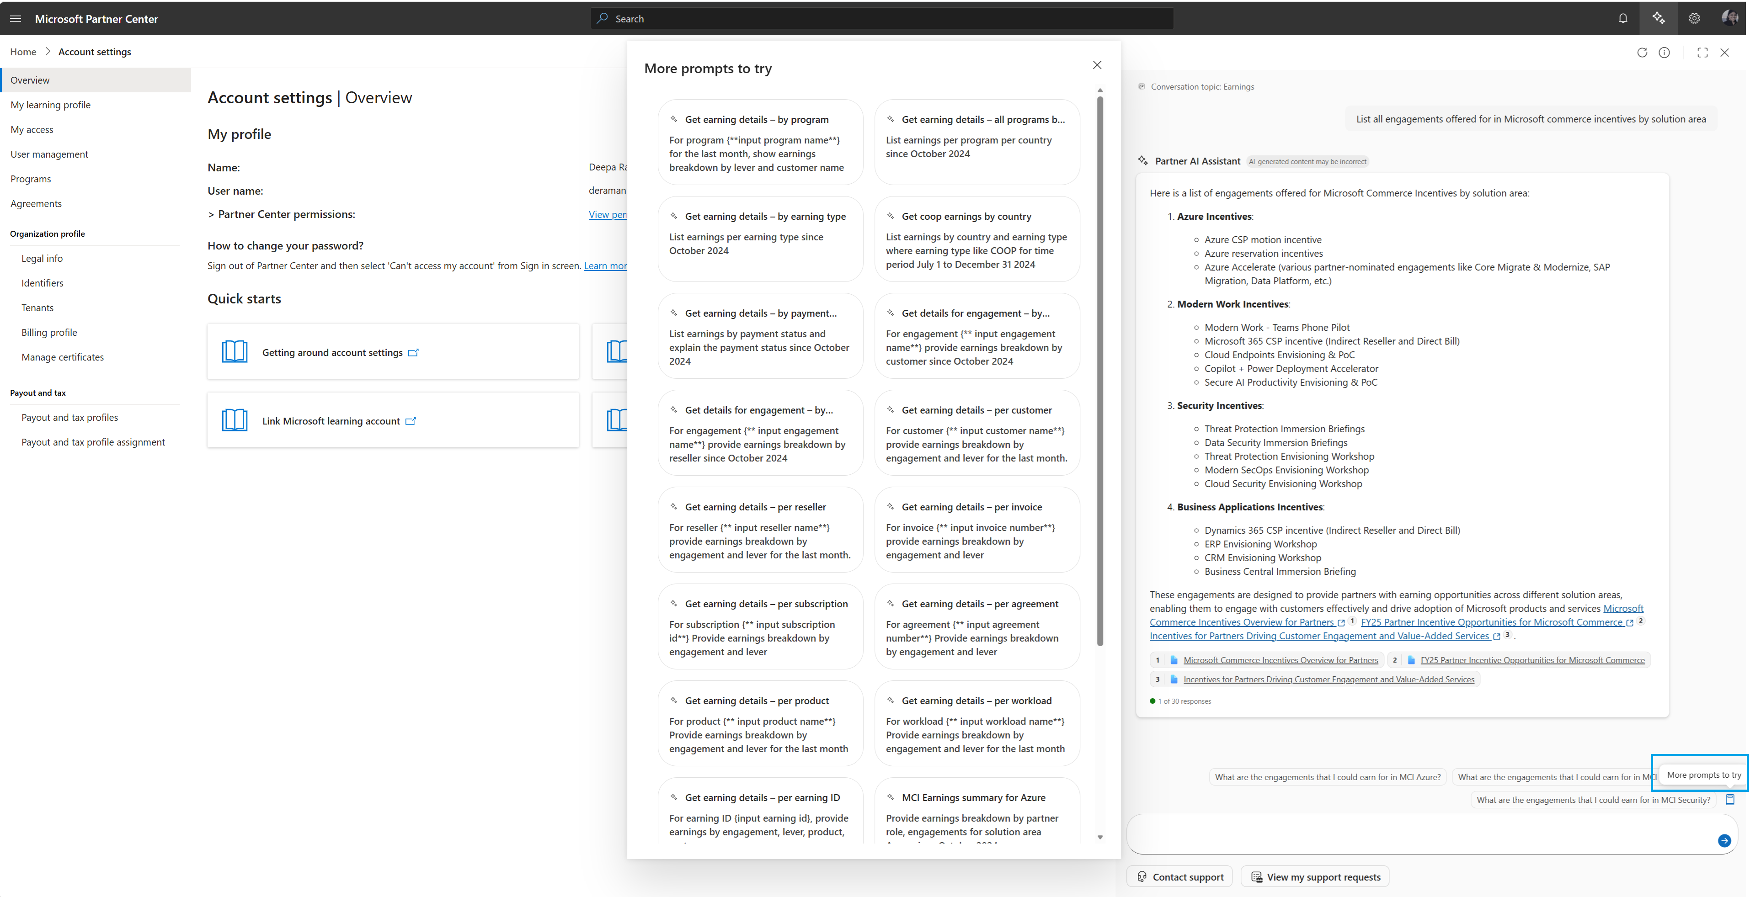Select User management in left navigation
The image size is (1750, 897).
tap(49, 154)
